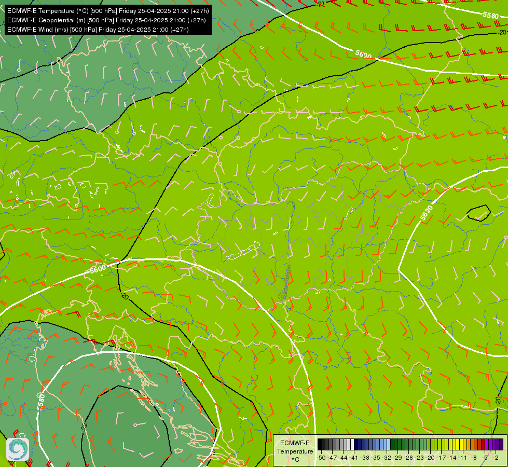508x467 pixels.
Task: Click the -47 value on temperature legend
Action: coord(333,458)
